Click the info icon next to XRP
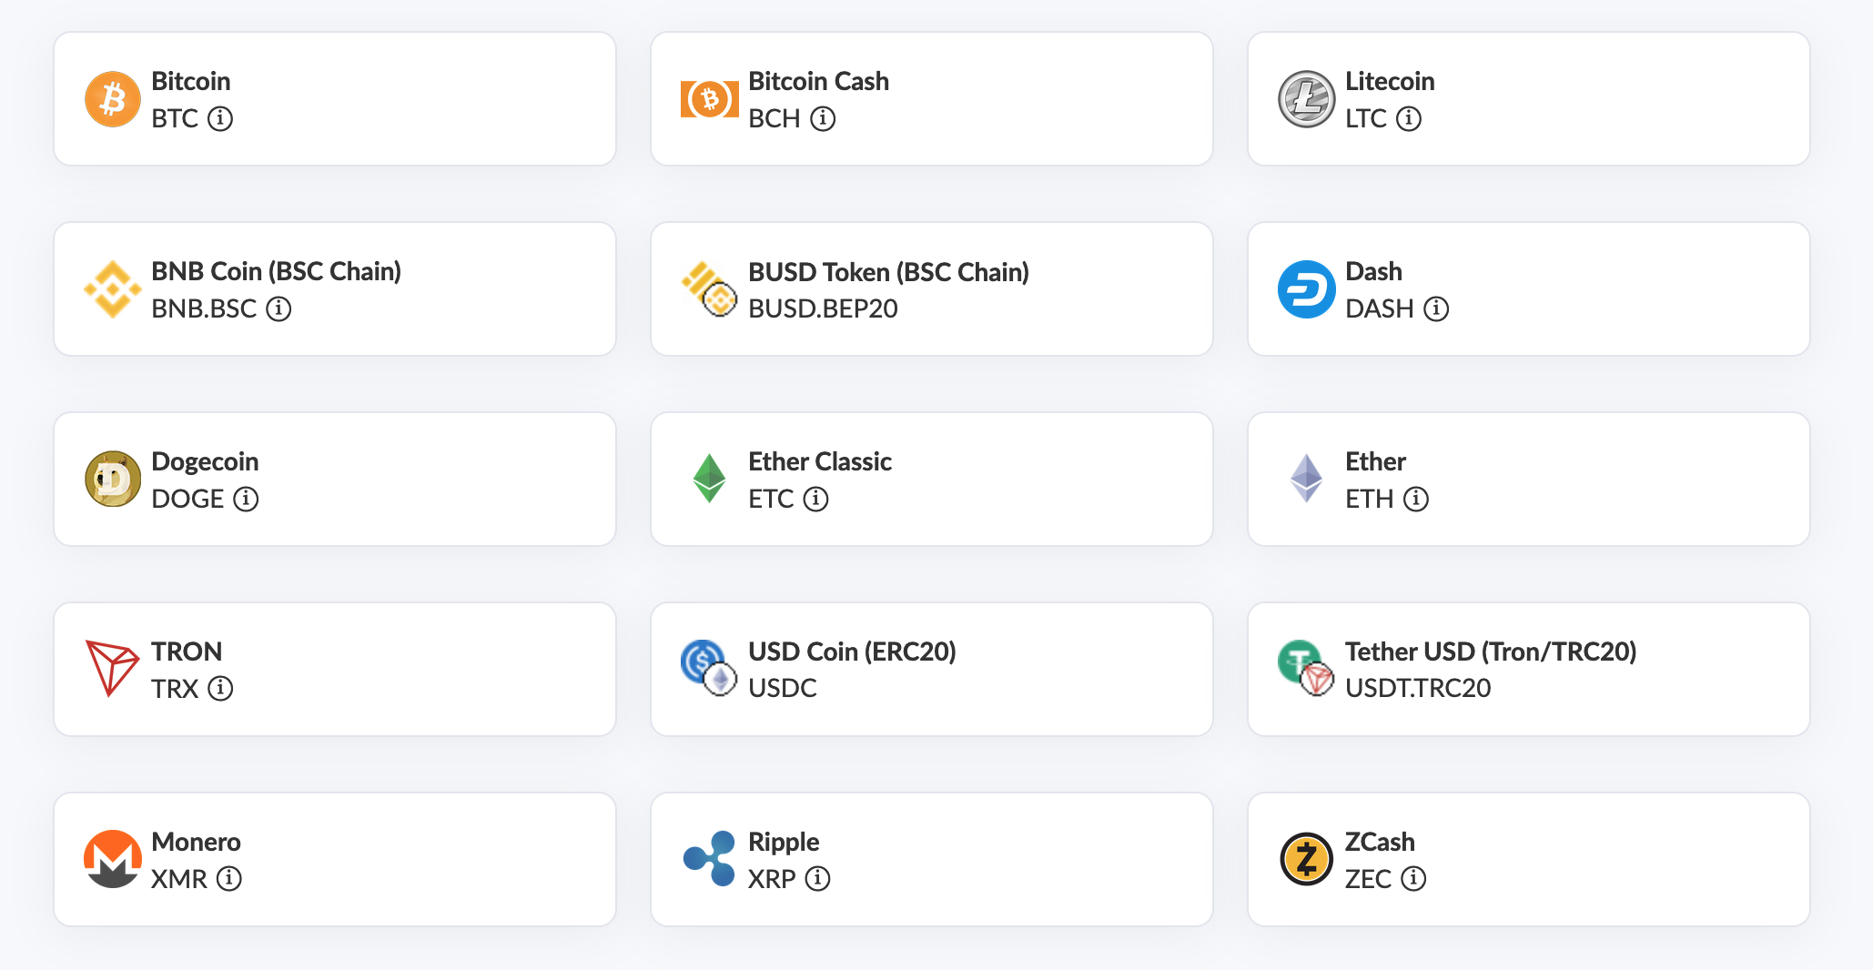This screenshot has width=1873, height=970. click(x=818, y=878)
